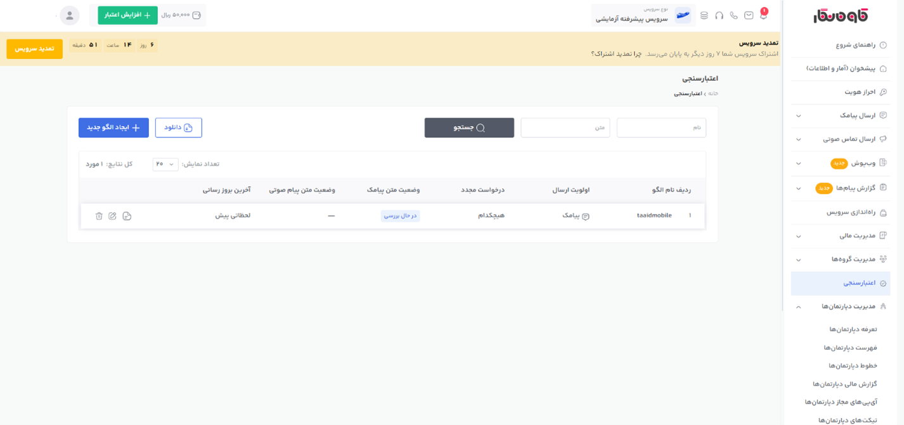
Task: Click the envelope messages icon in header
Action: (749, 15)
